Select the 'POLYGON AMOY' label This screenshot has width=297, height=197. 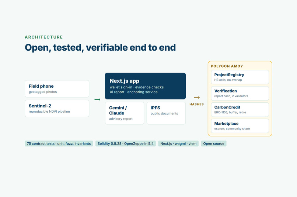pyautogui.click(x=227, y=66)
